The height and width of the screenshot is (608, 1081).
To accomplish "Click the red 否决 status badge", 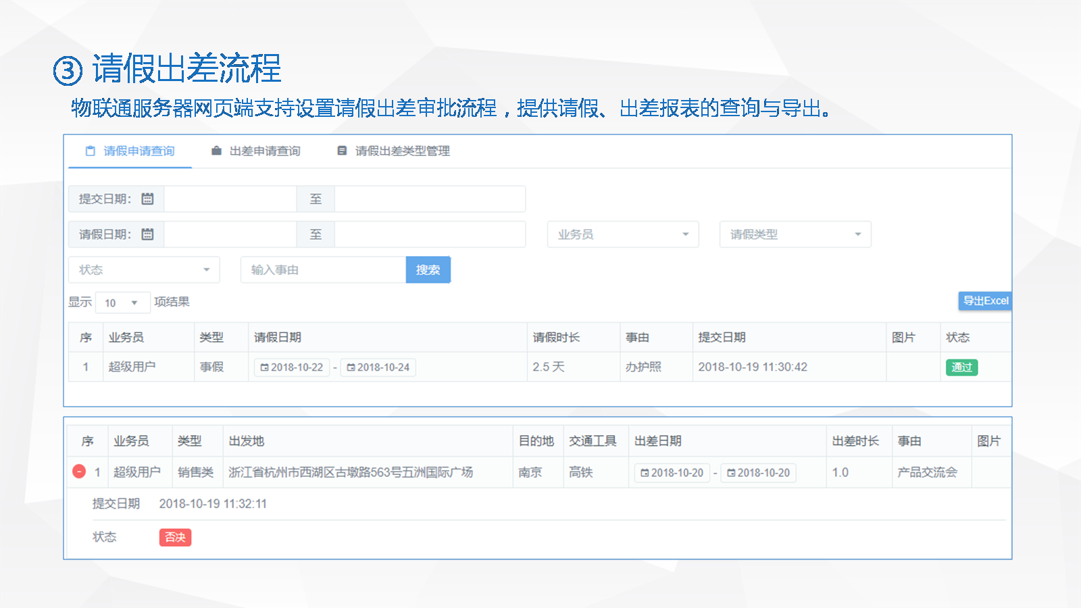I will 175,537.
